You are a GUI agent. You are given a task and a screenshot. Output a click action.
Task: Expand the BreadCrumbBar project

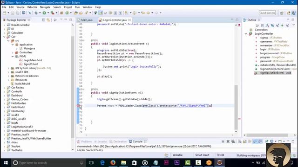pyautogui.click(x=4, y=25)
